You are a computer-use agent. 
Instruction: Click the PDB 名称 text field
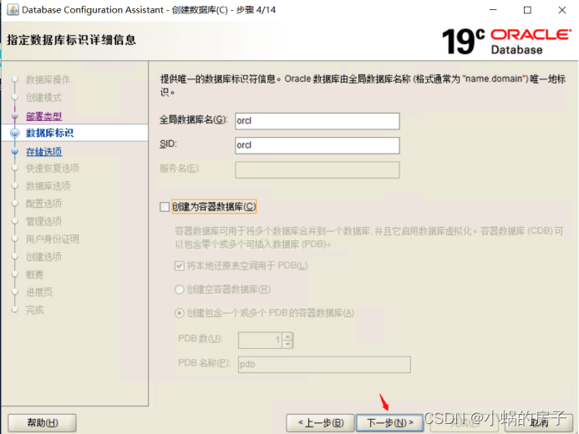point(324,364)
